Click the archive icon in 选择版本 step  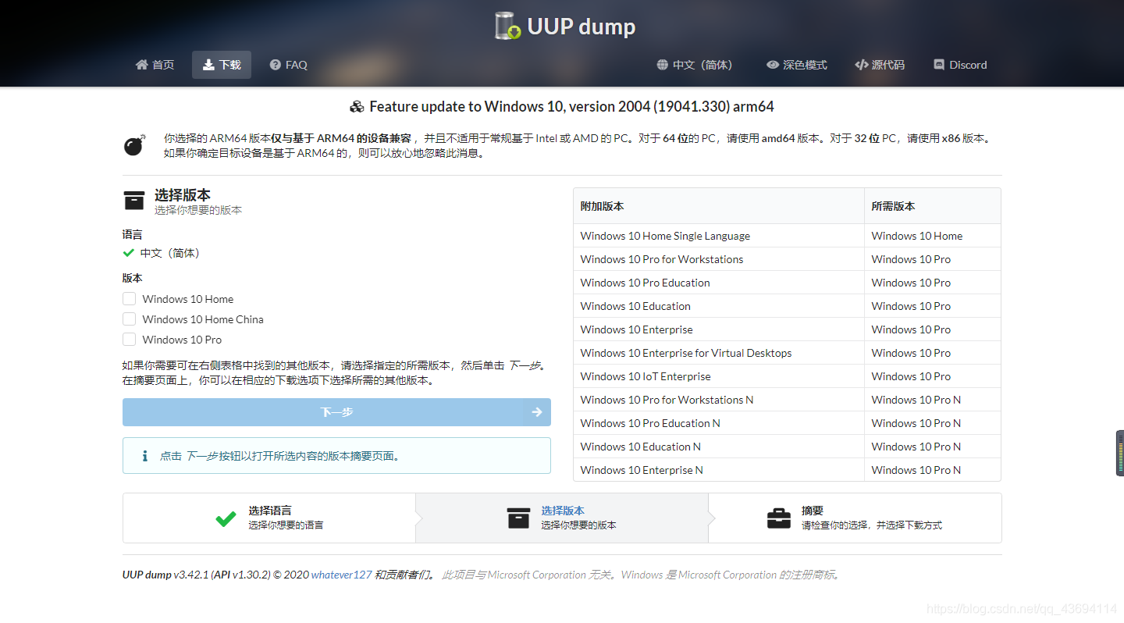[519, 518]
